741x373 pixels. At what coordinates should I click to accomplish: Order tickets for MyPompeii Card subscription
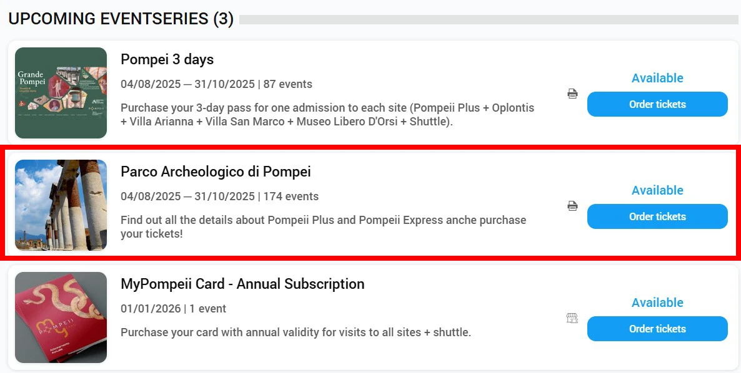(x=657, y=329)
